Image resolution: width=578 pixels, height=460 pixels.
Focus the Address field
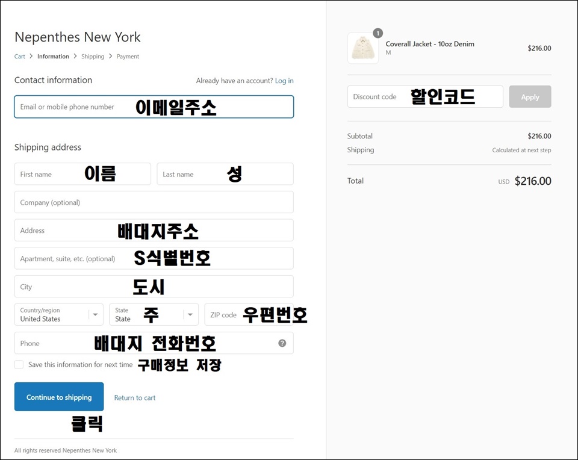(154, 231)
